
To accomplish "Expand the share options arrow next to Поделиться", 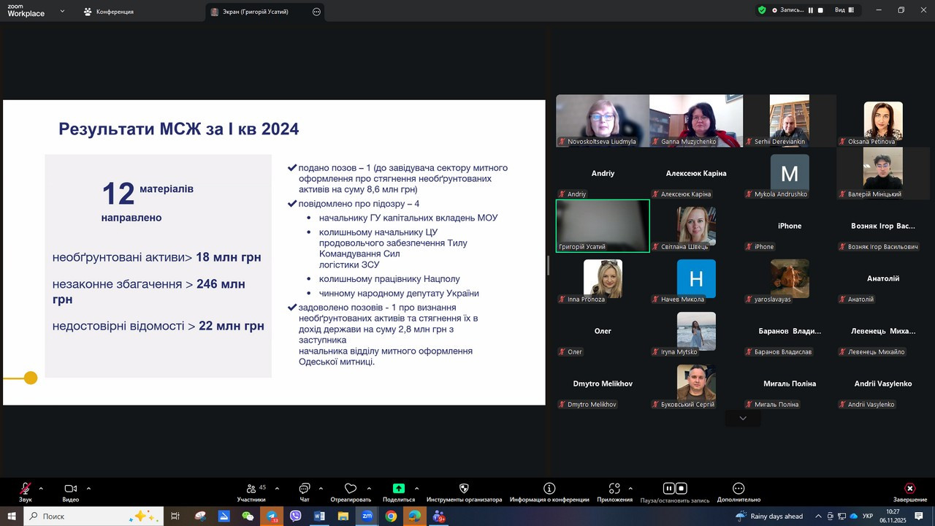I will point(417,489).
